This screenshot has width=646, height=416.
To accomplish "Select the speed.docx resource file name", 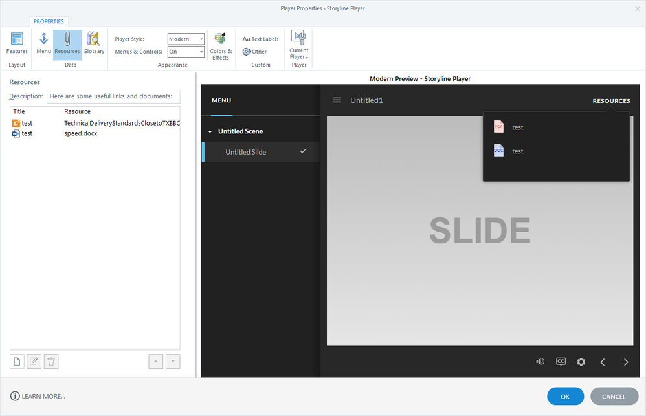I will (x=81, y=133).
